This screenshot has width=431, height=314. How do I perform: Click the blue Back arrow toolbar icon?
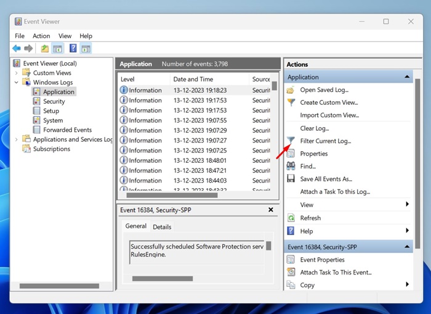point(17,49)
